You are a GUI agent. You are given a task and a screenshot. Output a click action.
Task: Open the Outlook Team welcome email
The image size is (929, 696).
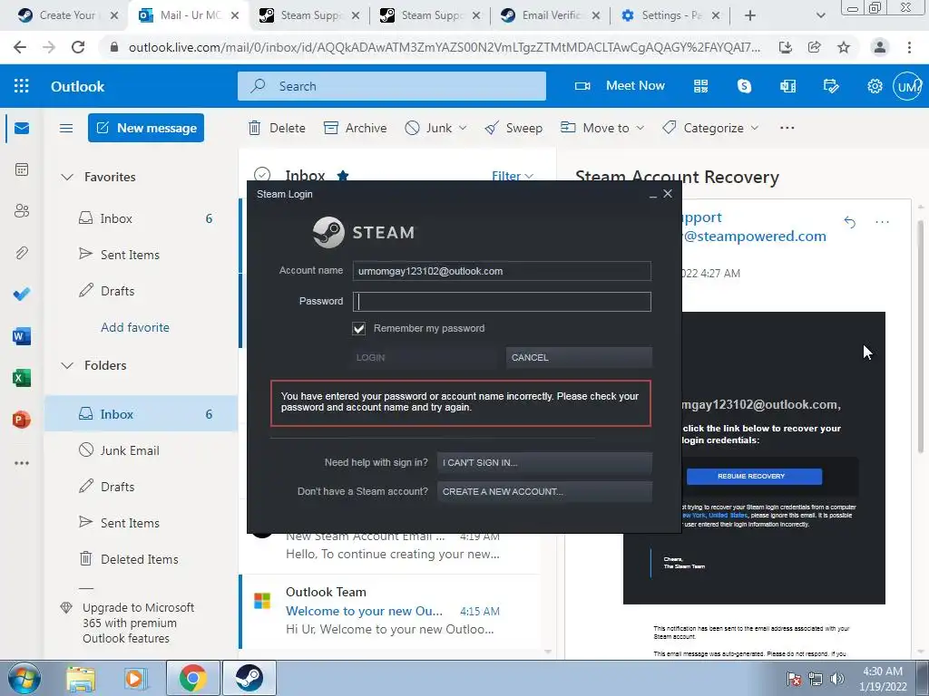coord(391,611)
